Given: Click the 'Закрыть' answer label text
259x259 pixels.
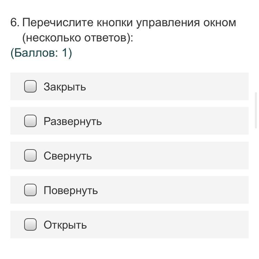Looking at the screenshot, I should [x=65, y=87].
